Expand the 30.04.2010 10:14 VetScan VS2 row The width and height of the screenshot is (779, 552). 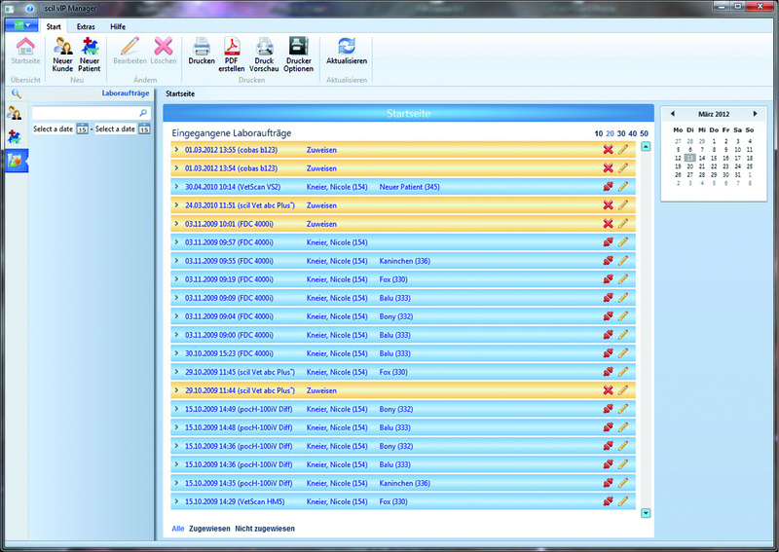(x=176, y=187)
